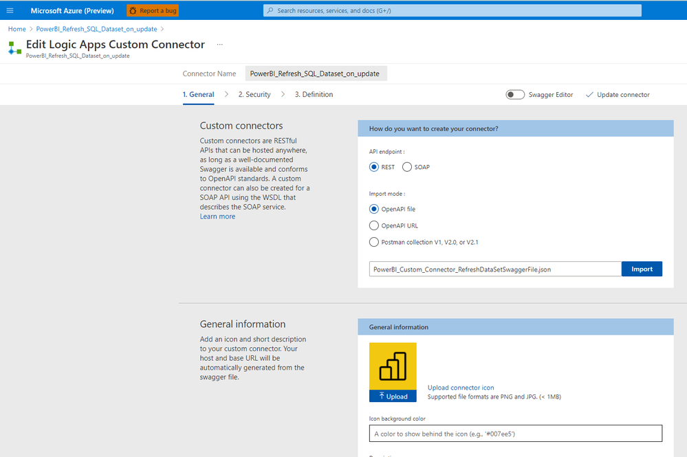Screen dimensions: 687x457
Task: Choose Postman collection import mode
Action: 373,242
